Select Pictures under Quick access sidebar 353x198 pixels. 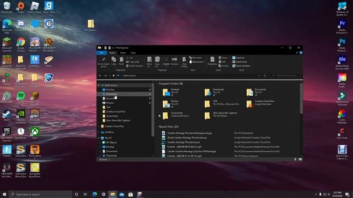(124, 103)
